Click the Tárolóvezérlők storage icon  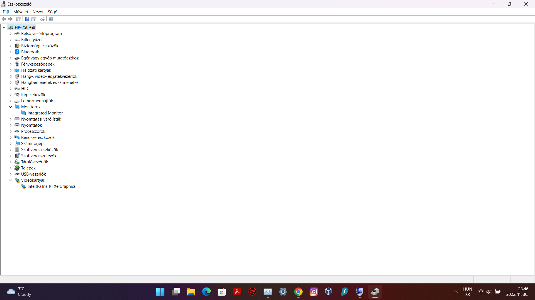[17, 162]
